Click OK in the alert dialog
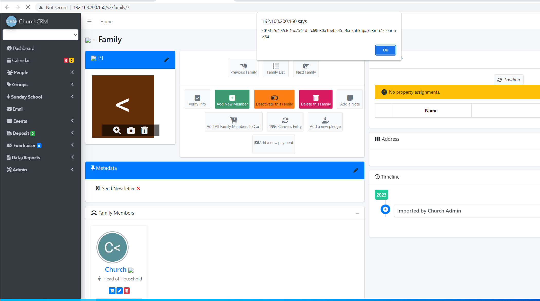This screenshot has height=301, width=540. coord(385,50)
